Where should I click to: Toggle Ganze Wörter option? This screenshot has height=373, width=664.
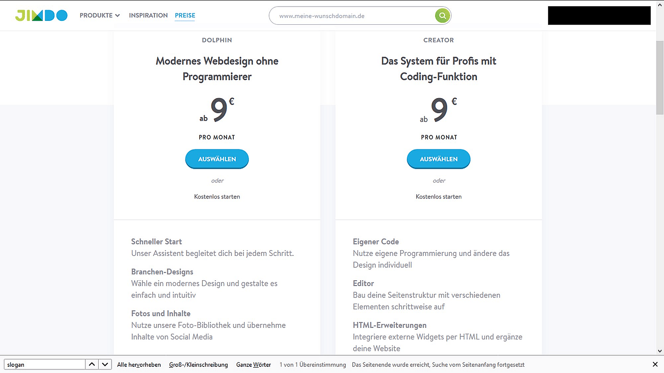(254, 365)
